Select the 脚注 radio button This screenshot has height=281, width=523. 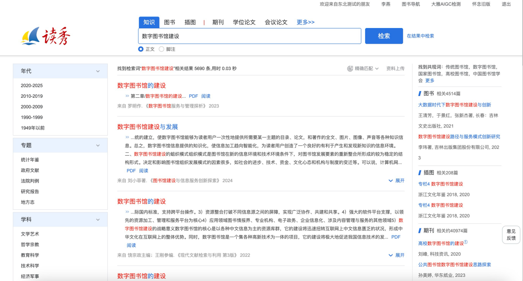[x=162, y=49]
